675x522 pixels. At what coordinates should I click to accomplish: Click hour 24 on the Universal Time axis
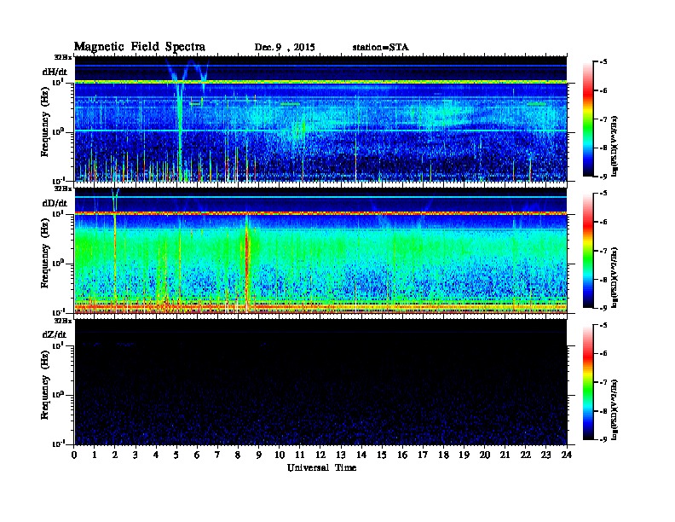click(567, 455)
